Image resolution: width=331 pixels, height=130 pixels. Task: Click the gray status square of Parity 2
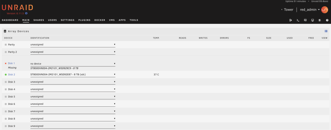6,52
